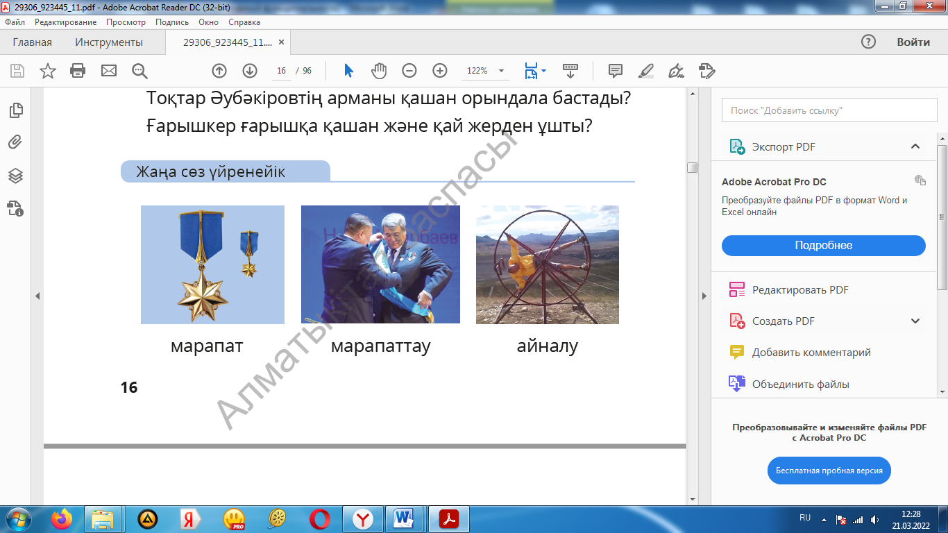Open the locked document security panel

(15, 208)
